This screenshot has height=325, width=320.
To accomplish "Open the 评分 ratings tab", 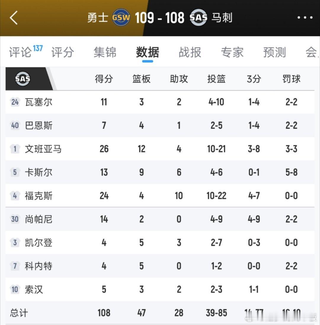I will coord(62,52).
